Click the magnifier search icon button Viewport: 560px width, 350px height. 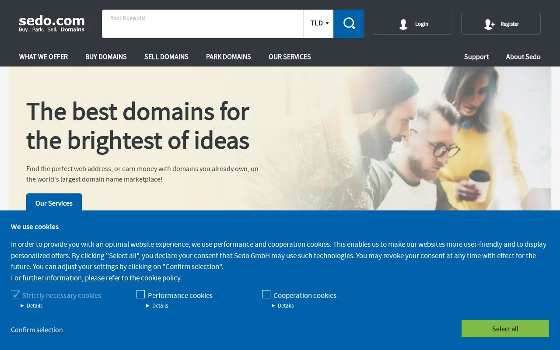[349, 24]
